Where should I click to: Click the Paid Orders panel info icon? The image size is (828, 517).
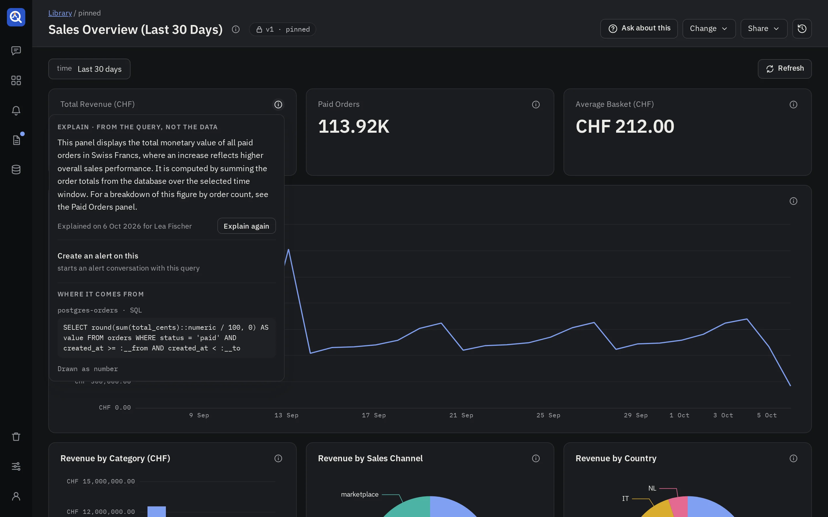[x=536, y=105]
